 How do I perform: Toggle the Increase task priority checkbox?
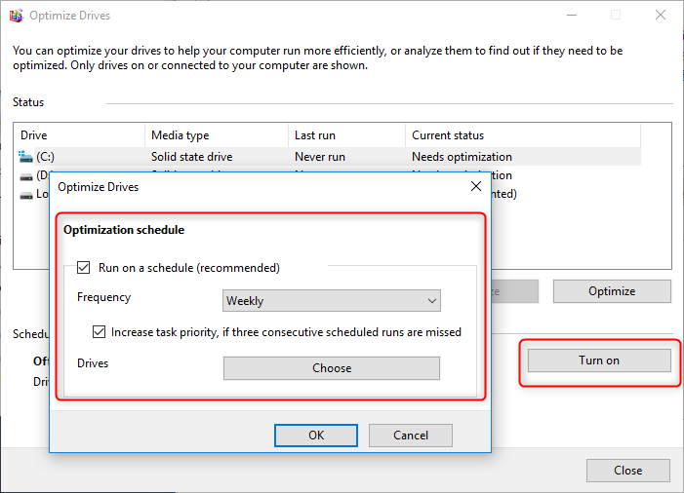[100, 332]
